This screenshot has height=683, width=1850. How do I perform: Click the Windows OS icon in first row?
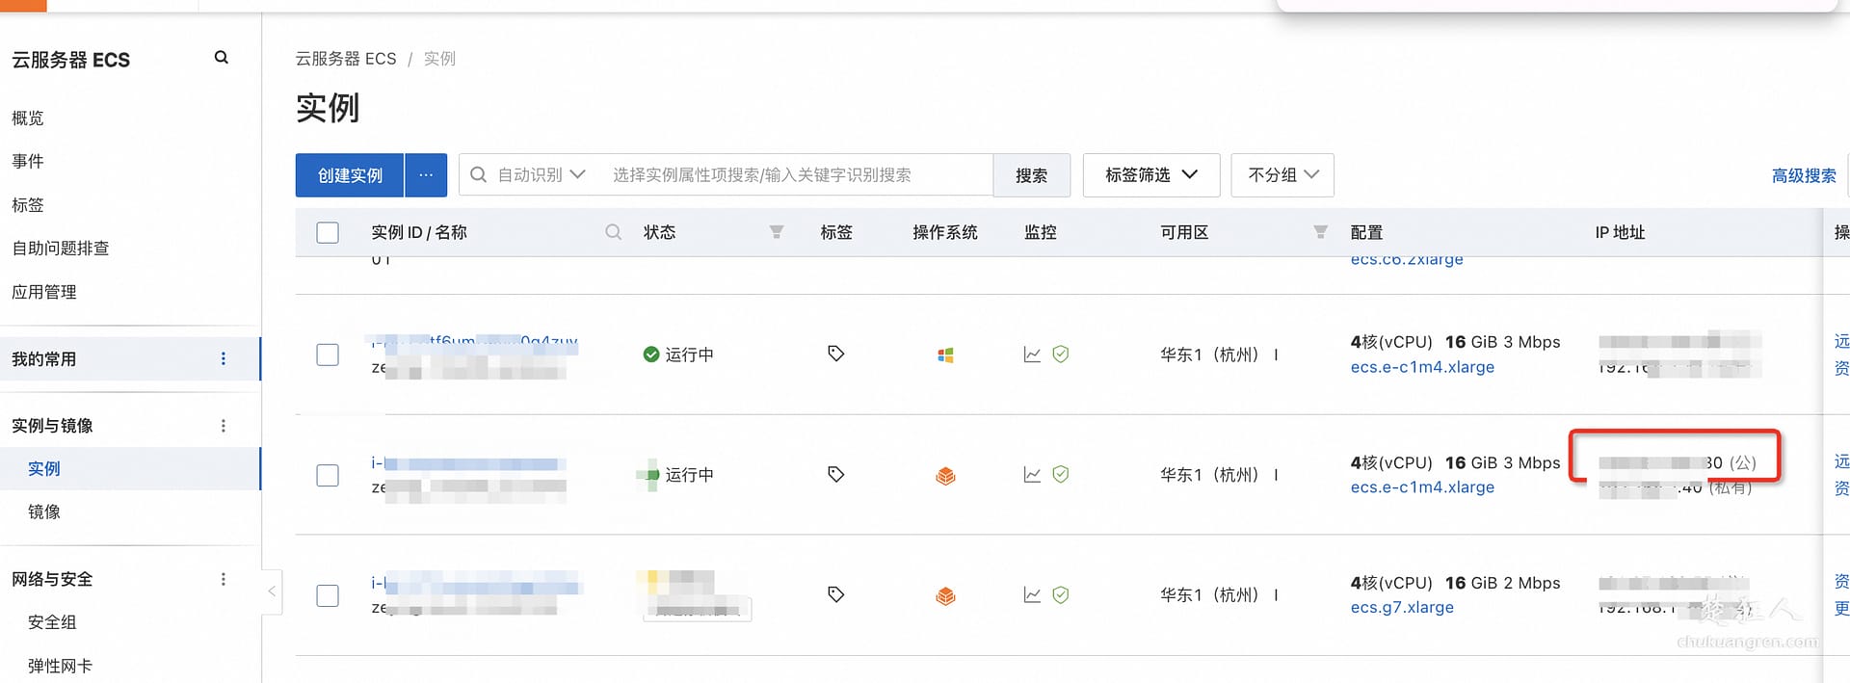pos(945,355)
